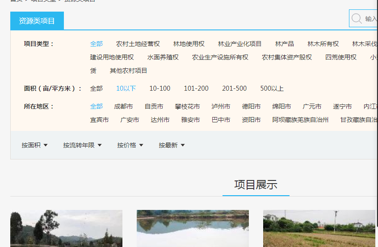The height and width of the screenshot is (247, 378).
Task: Filter by 农村土地经营权
Action: tap(138, 44)
